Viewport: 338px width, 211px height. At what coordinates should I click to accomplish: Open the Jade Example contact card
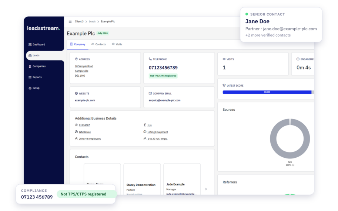182,179
